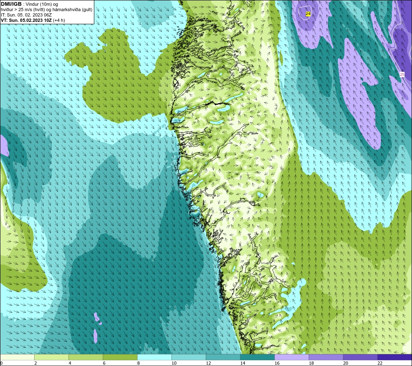Click the teal 12–14 m/s legend swatch
This screenshot has width=412, height=366.
coord(223,357)
